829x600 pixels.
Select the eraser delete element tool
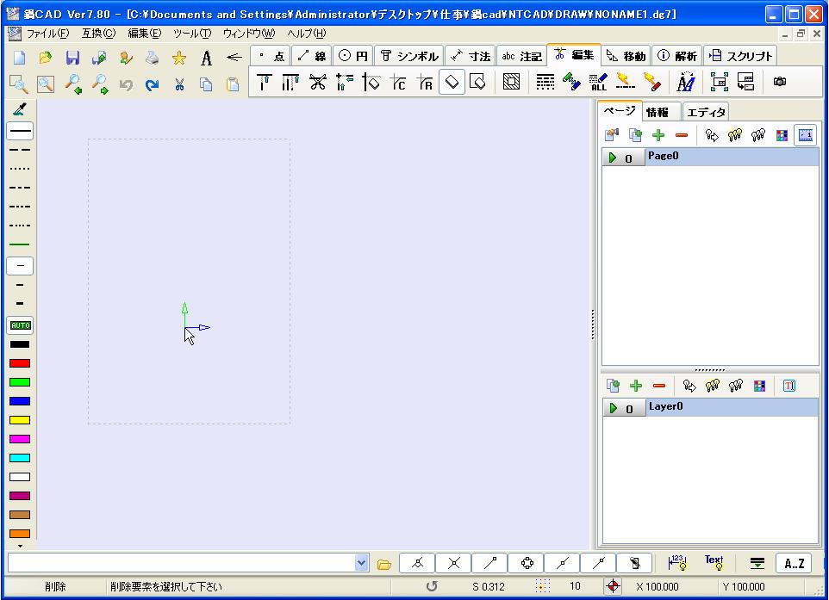pos(452,82)
